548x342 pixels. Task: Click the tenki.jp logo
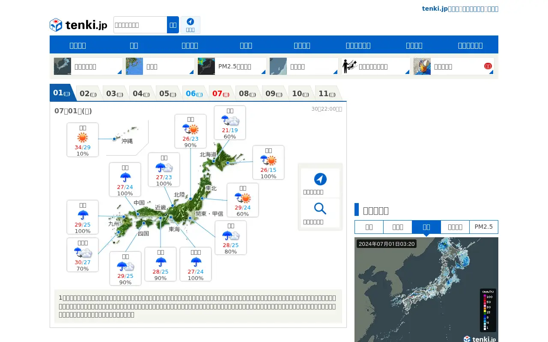coord(78,25)
